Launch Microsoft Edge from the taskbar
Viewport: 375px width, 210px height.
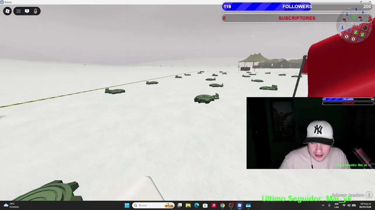197,205
